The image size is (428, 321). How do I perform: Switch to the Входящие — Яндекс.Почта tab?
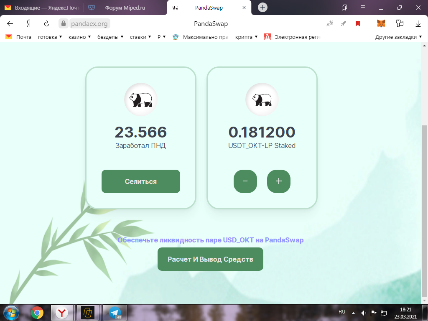coord(42,8)
